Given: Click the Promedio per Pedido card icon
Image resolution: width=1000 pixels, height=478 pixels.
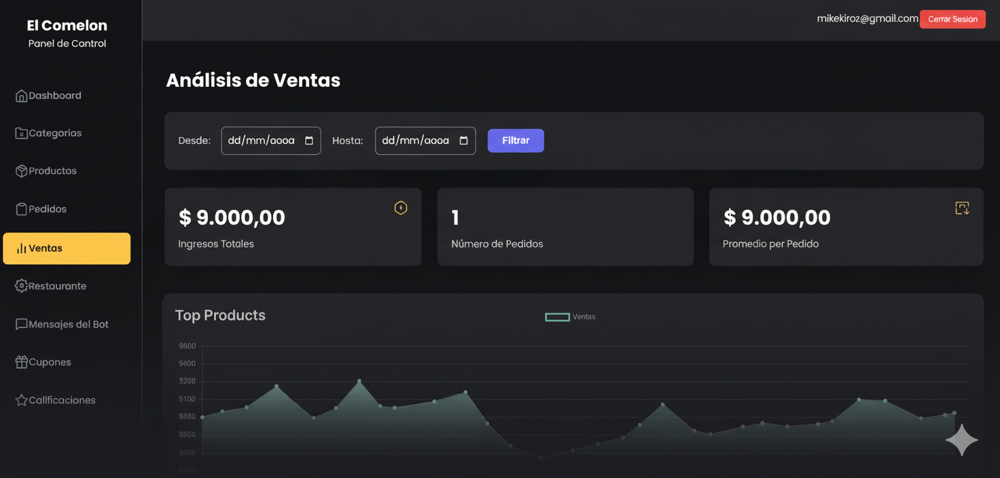Looking at the screenshot, I should click(962, 208).
